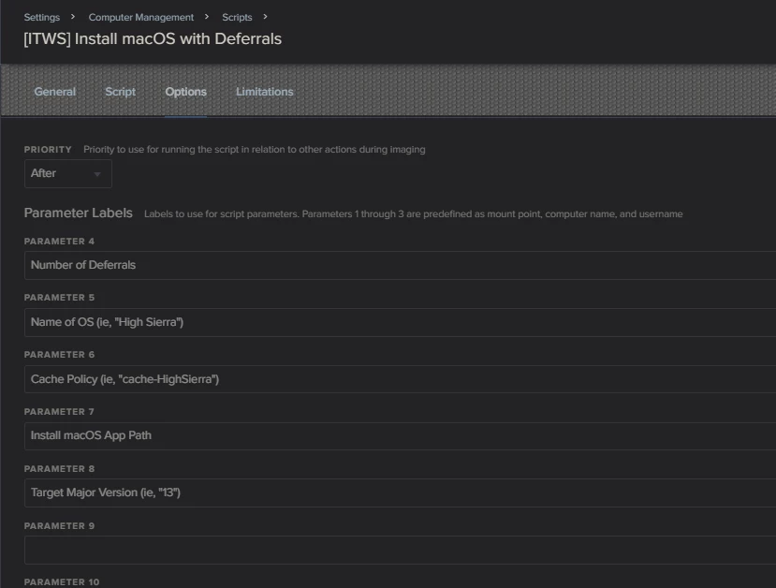Open the Limitations tab
The image size is (776, 588).
click(264, 92)
